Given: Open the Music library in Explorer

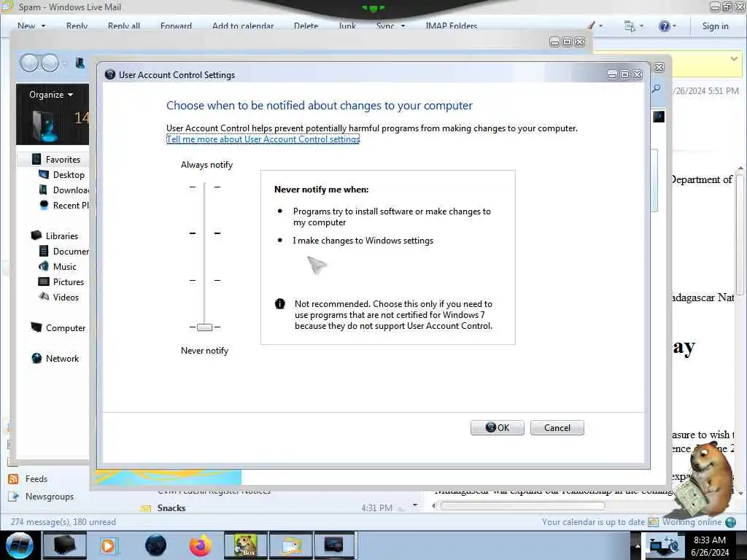Looking at the screenshot, I should [x=64, y=267].
